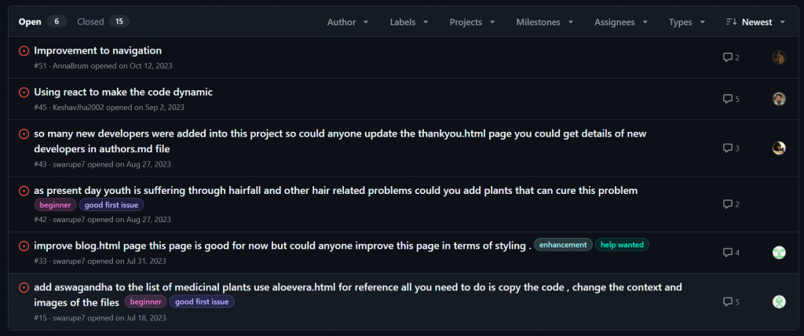This screenshot has height=336, width=804.
Task: Click comment count icon for issue #45
Action: click(x=727, y=98)
